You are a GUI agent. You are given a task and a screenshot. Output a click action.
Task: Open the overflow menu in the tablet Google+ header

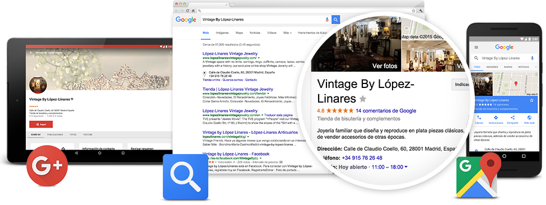(x=171, y=52)
